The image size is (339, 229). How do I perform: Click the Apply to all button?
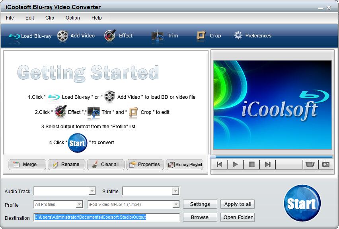[238, 204]
